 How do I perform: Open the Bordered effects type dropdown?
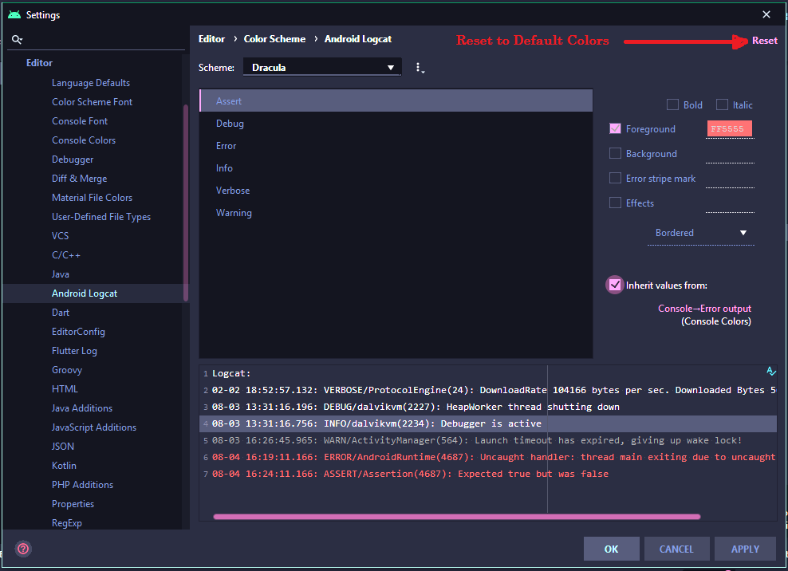pyautogui.click(x=700, y=233)
